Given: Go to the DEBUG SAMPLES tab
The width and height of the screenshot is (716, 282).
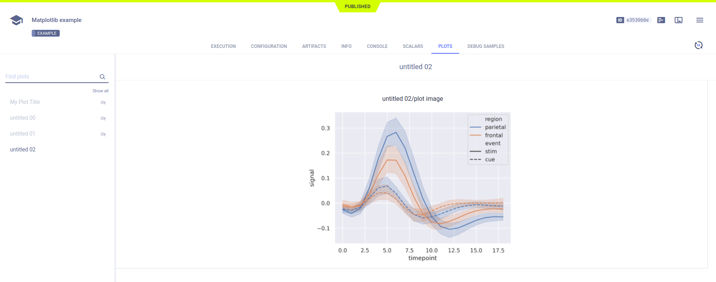Looking at the screenshot, I should pos(485,46).
